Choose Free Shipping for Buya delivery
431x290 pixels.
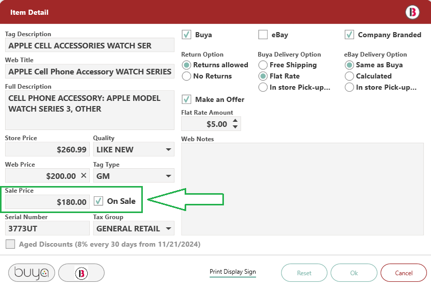point(263,65)
